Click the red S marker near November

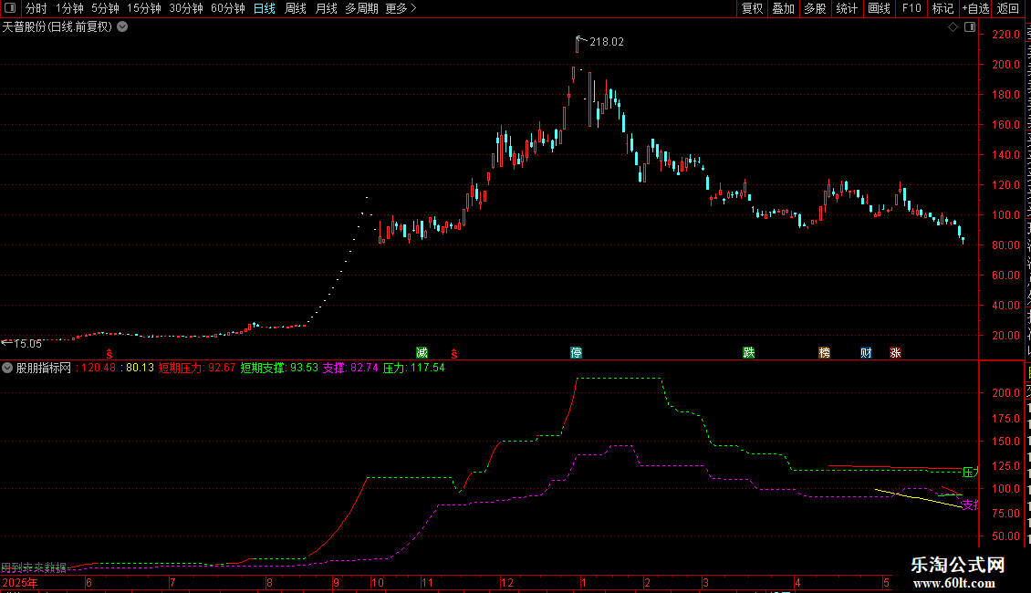coord(453,354)
